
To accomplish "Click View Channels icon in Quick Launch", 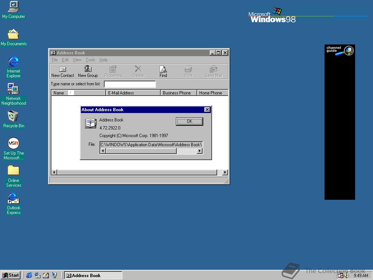I will 55,276.
